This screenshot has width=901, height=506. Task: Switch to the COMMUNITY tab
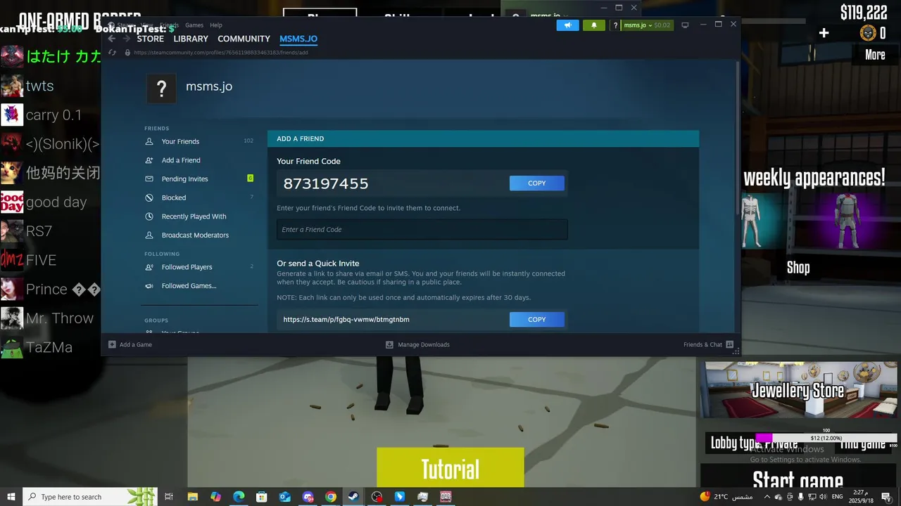pyautogui.click(x=244, y=39)
